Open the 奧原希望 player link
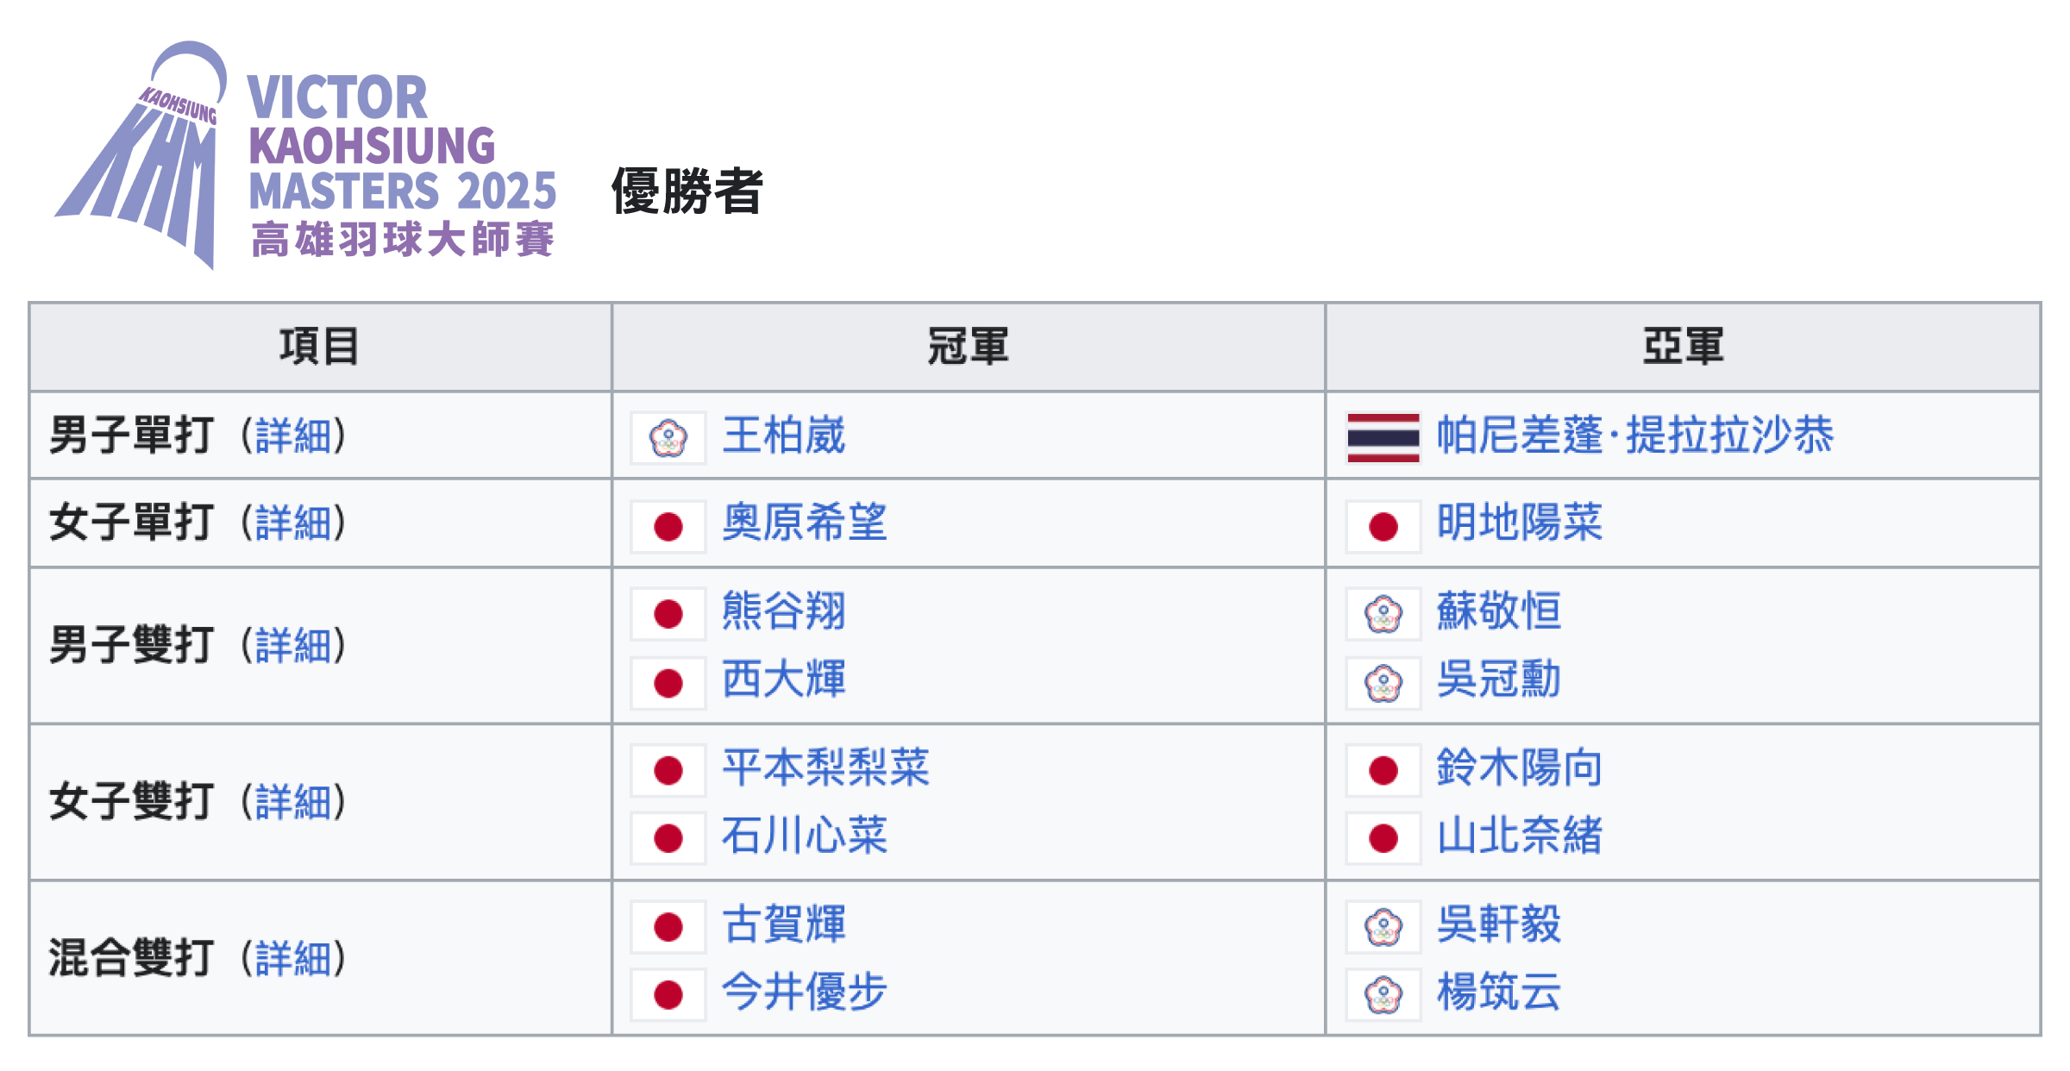2070x1071 pixels. pos(805,523)
